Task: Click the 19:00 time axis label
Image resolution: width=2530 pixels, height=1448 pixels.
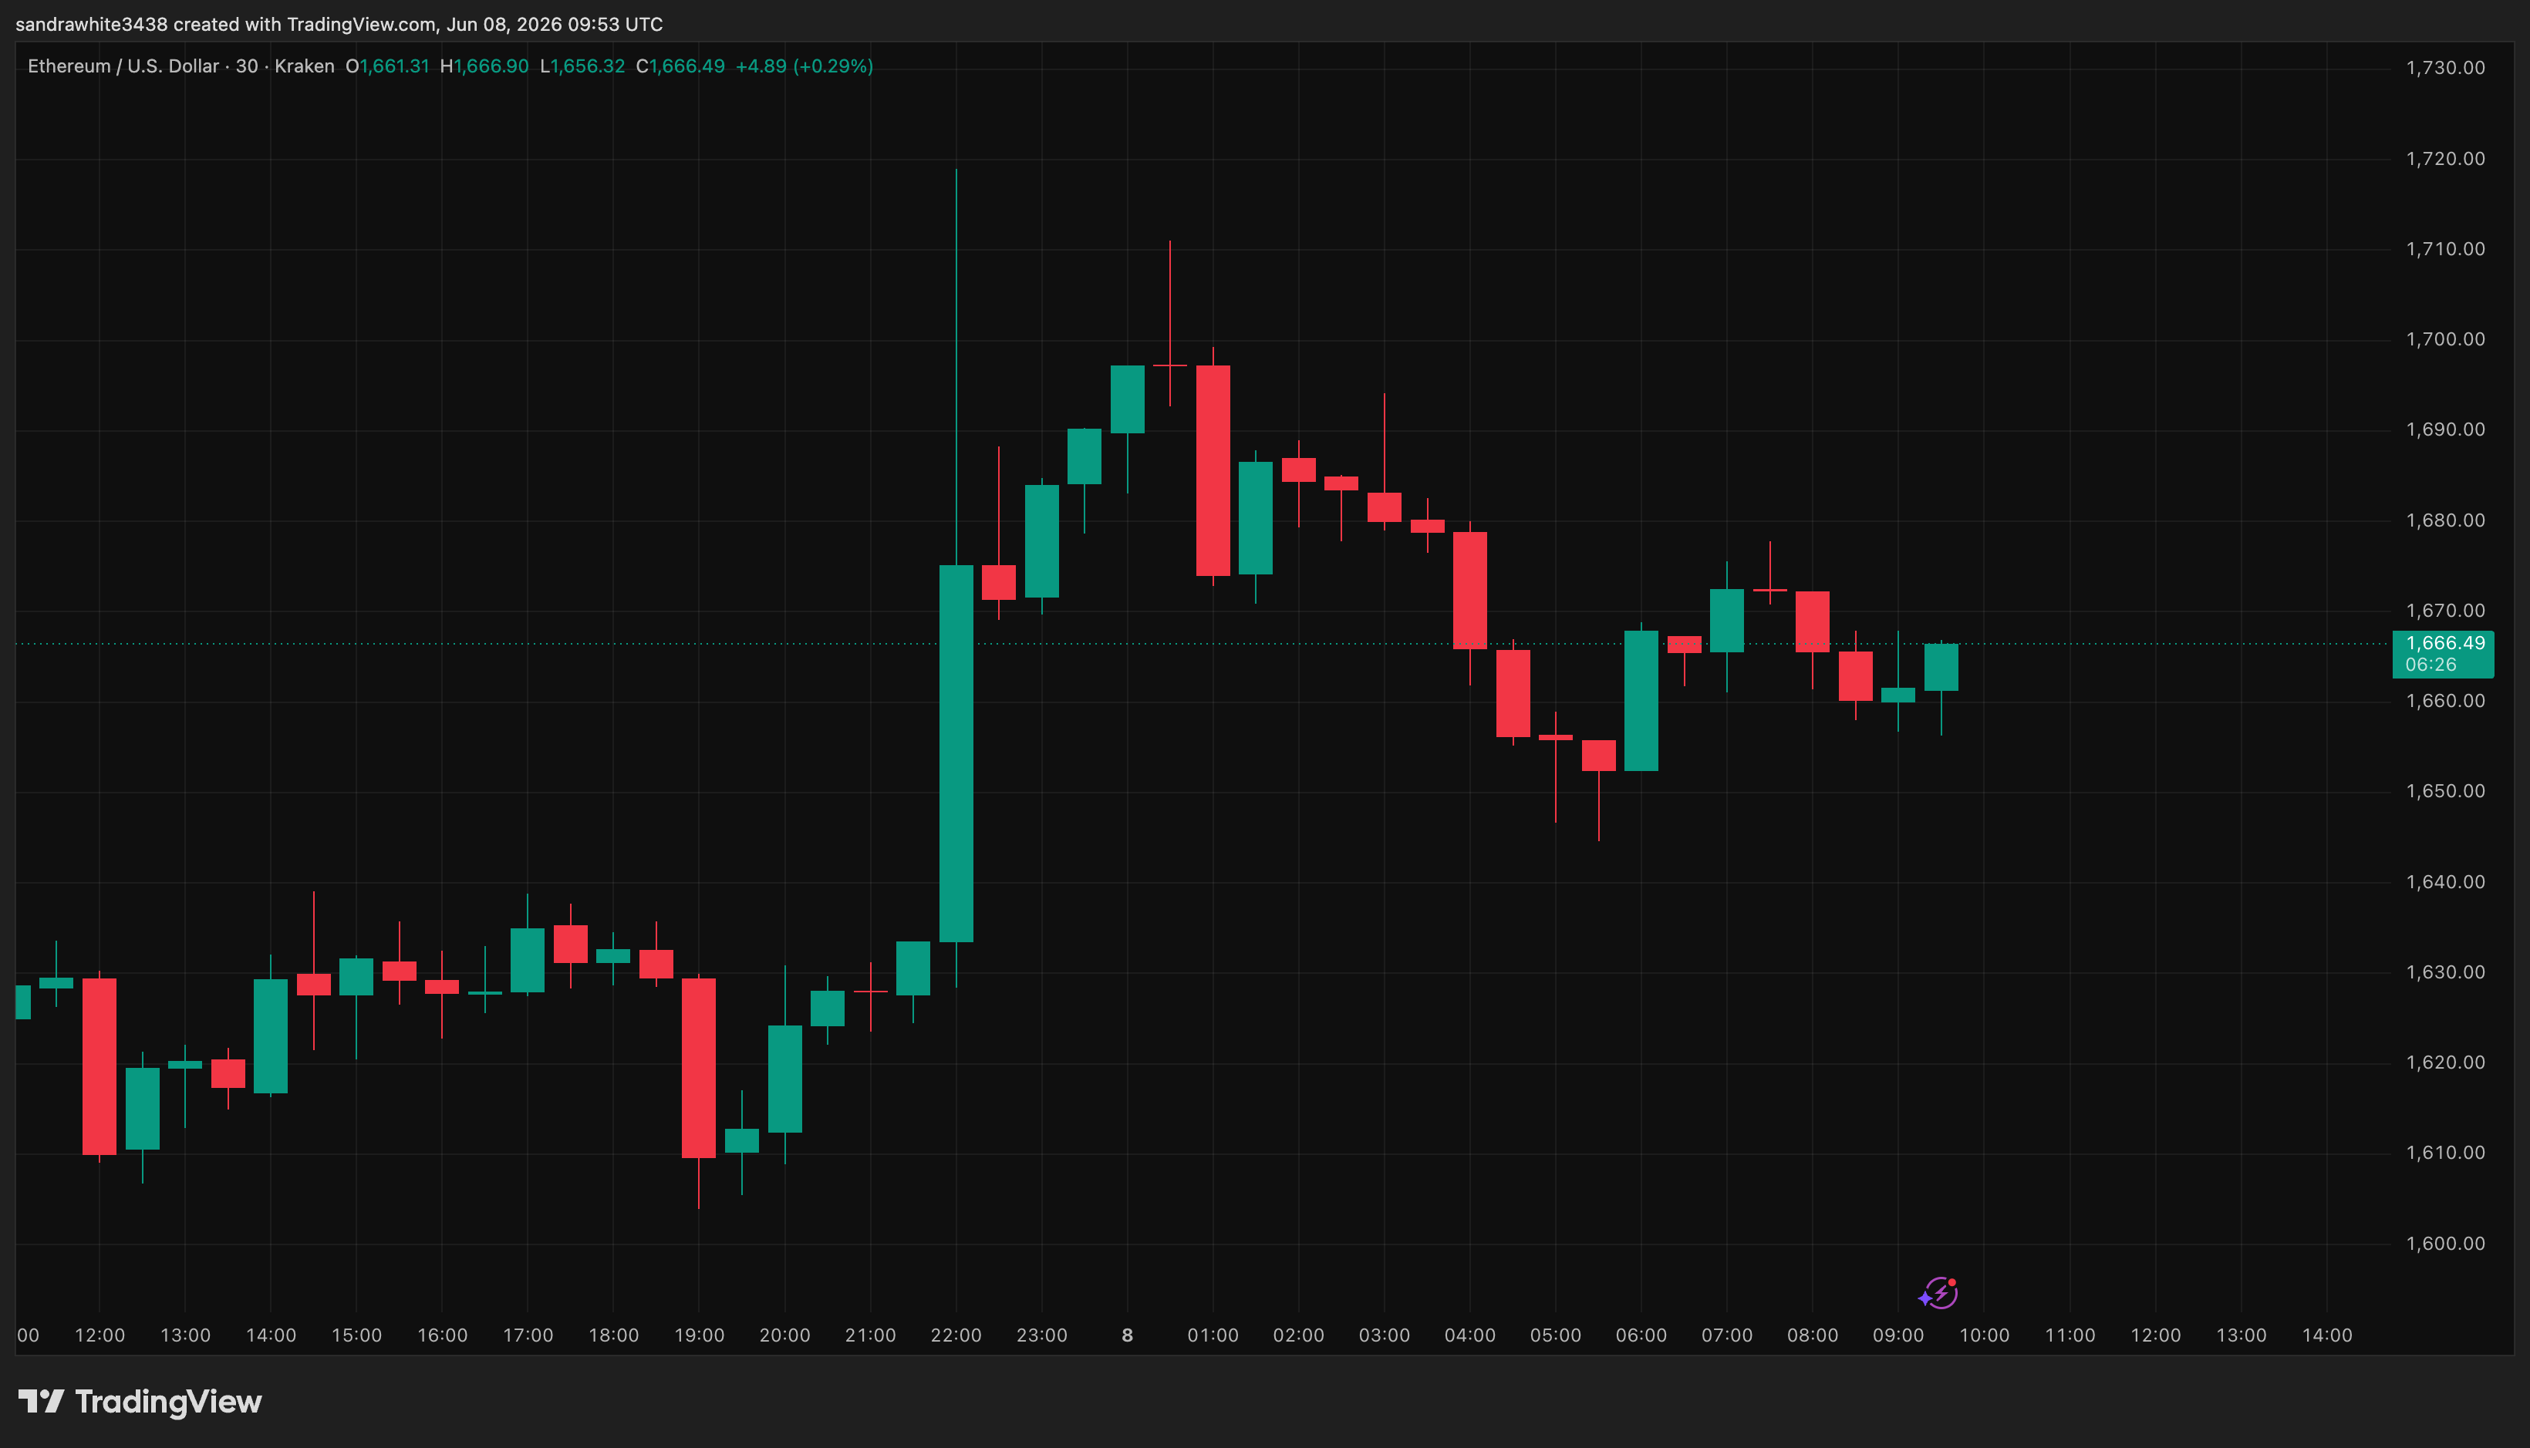Action: pos(698,1335)
